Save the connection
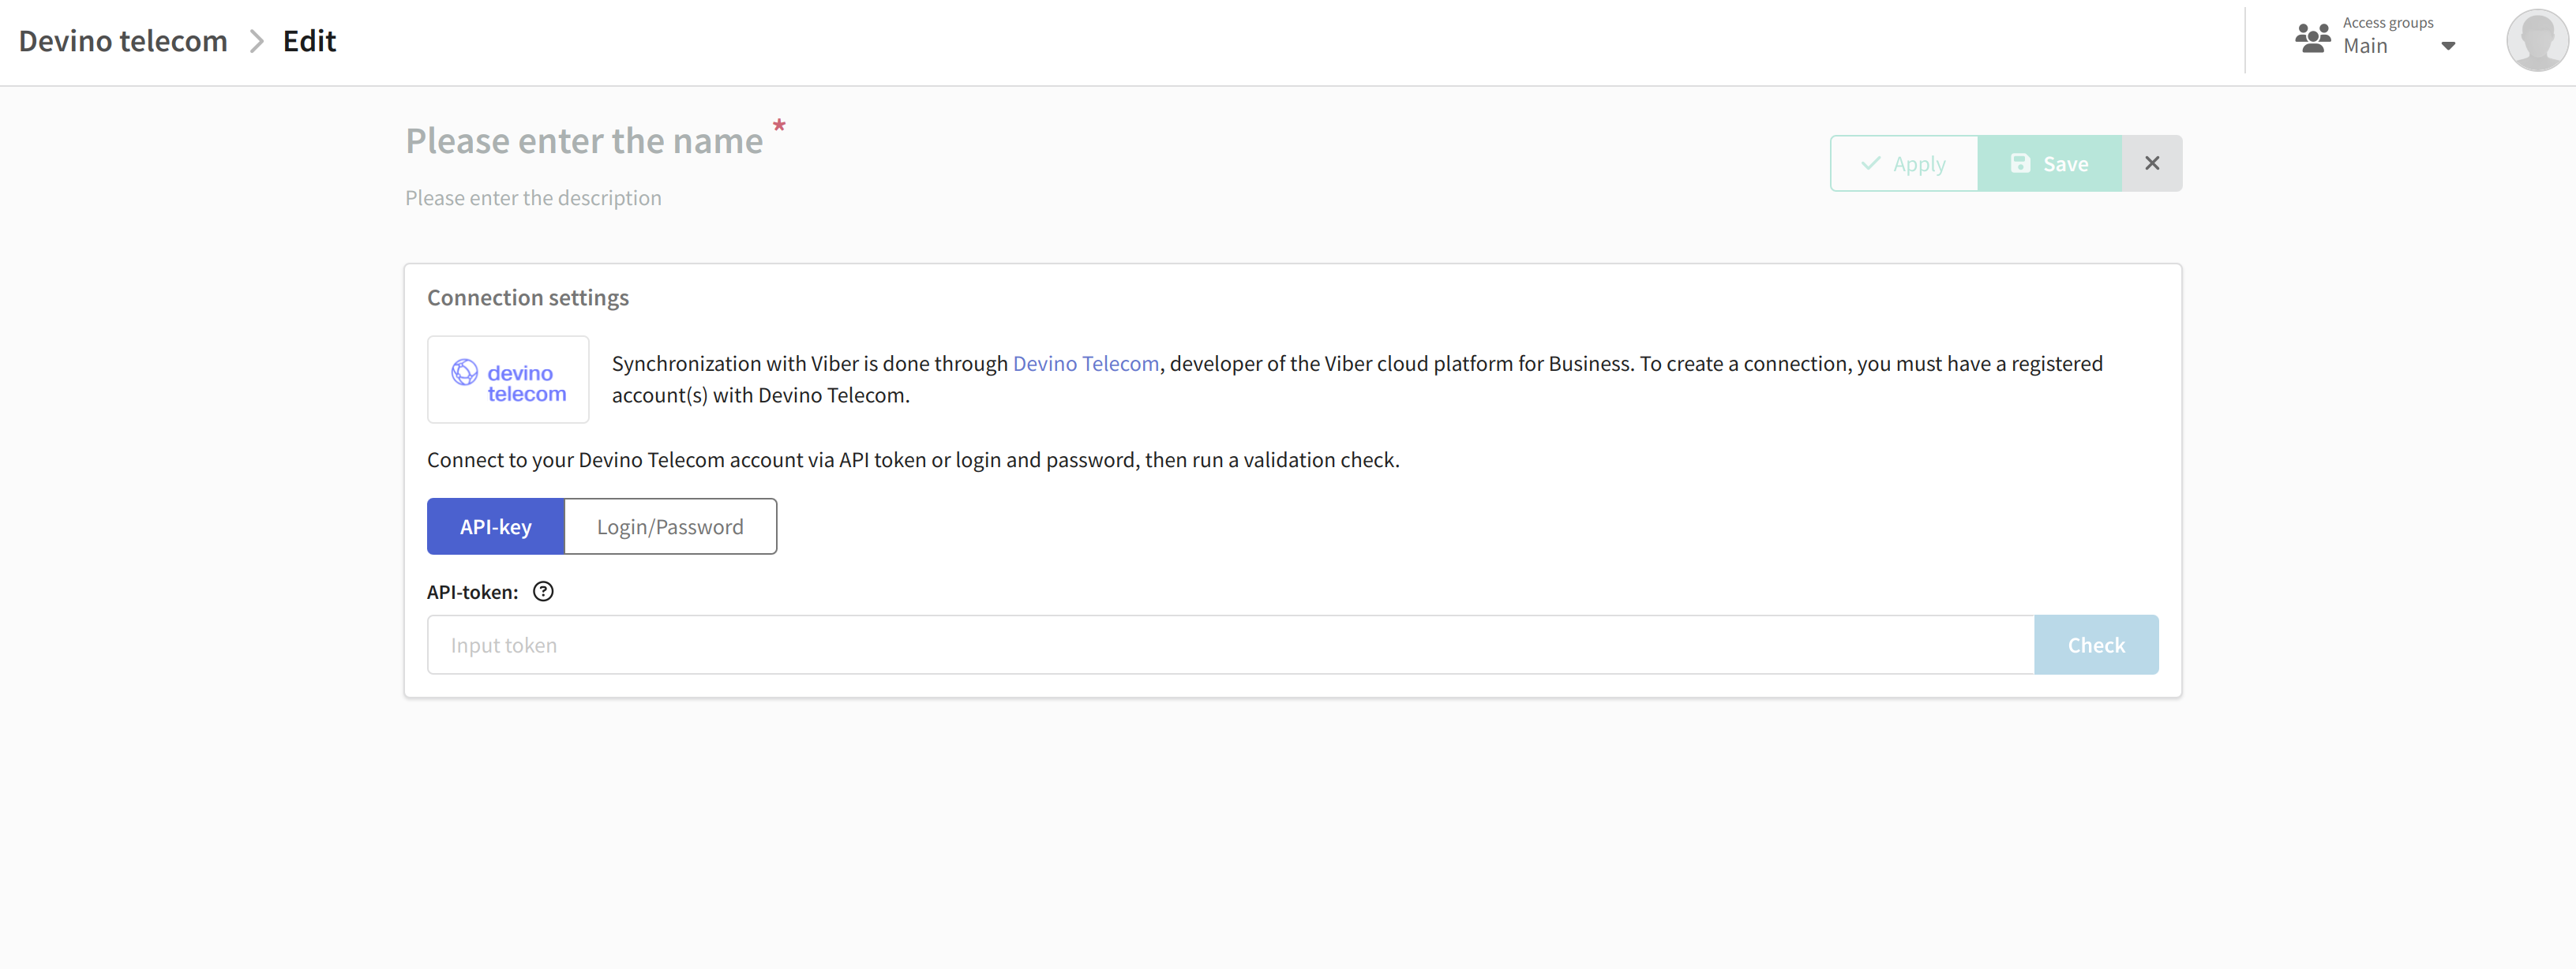The width and height of the screenshot is (2576, 969). 2049,163
